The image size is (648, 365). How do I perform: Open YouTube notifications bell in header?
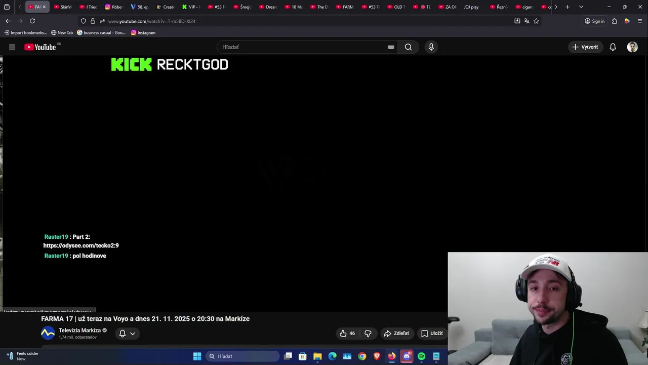(613, 47)
